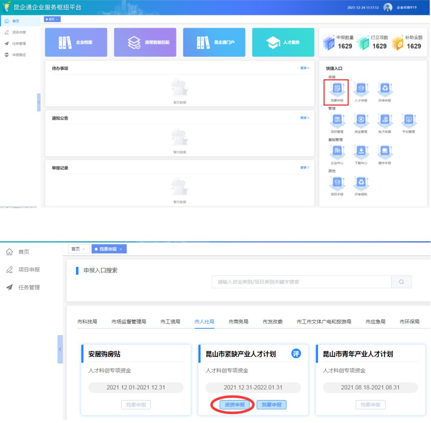
Task: Open the 评审细则 icon
Action: pos(361,183)
